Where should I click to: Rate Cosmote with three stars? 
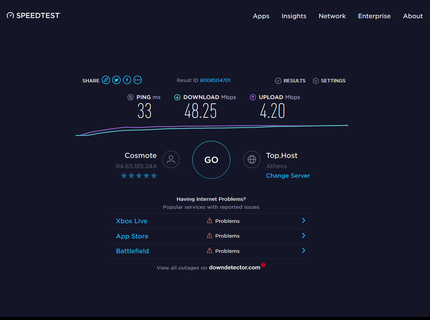coord(139,175)
